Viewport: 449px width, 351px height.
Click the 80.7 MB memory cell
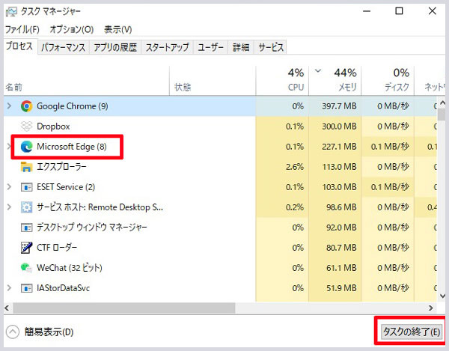(335, 248)
